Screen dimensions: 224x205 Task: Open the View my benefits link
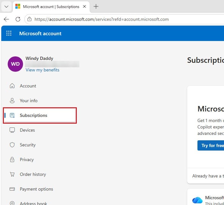pyautogui.click(x=43, y=70)
